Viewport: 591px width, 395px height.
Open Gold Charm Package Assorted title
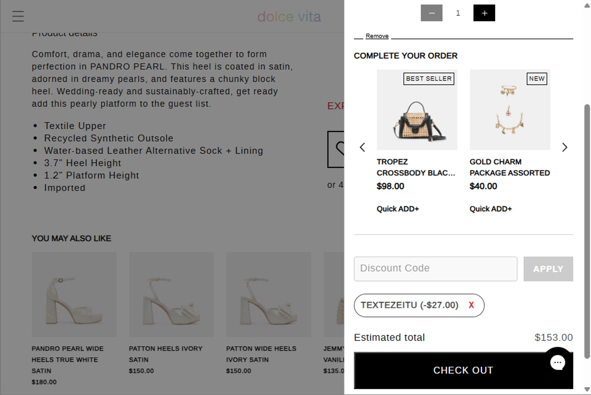point(509,167)
